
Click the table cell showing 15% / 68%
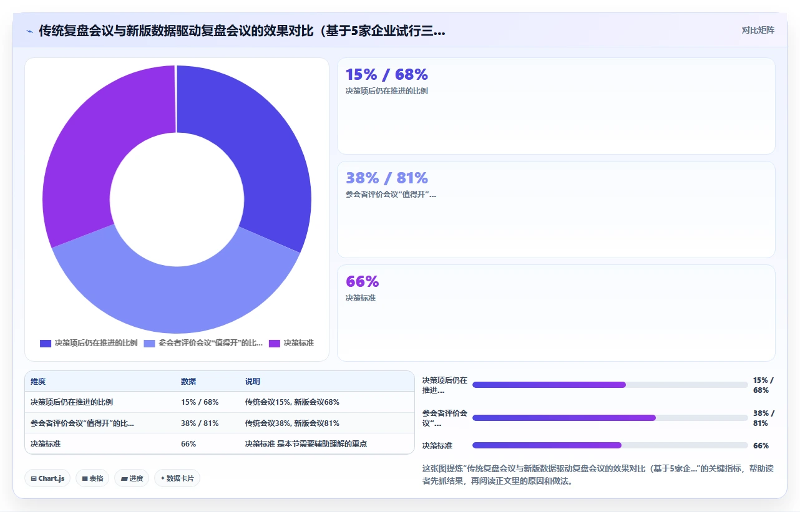(x=200, y=402)
